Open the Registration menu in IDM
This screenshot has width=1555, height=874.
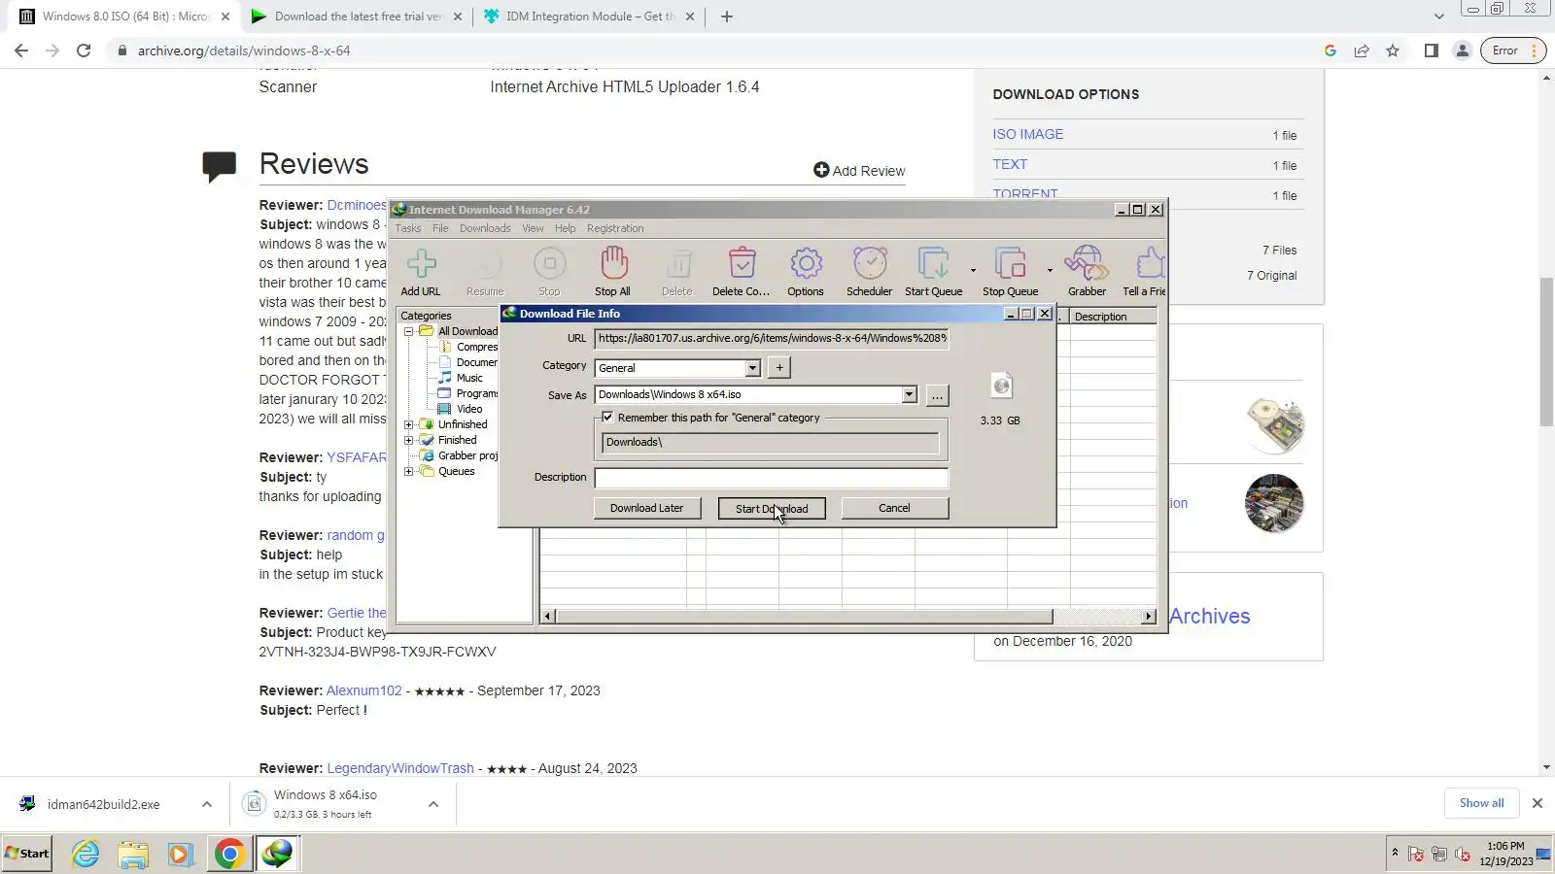tap(615, 228)
